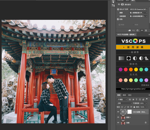Switch to the 路径 tab
The width and height of the screenshot is (150, 130).
[130, 95]
